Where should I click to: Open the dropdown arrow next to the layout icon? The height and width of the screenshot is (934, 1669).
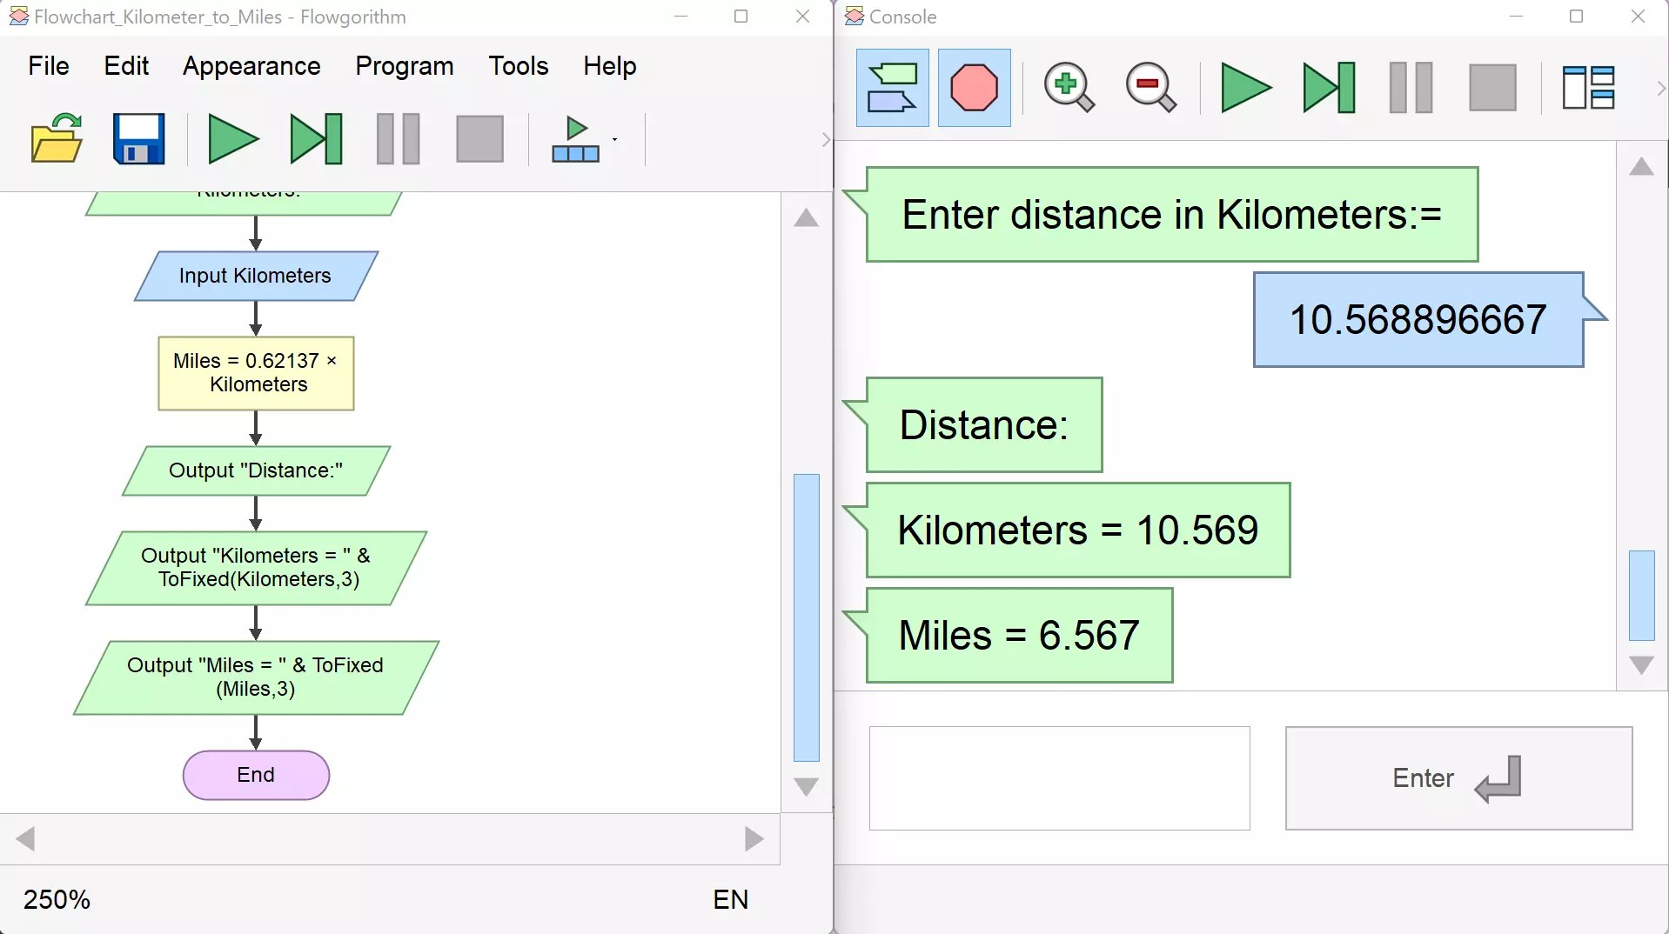coord(614,139)
